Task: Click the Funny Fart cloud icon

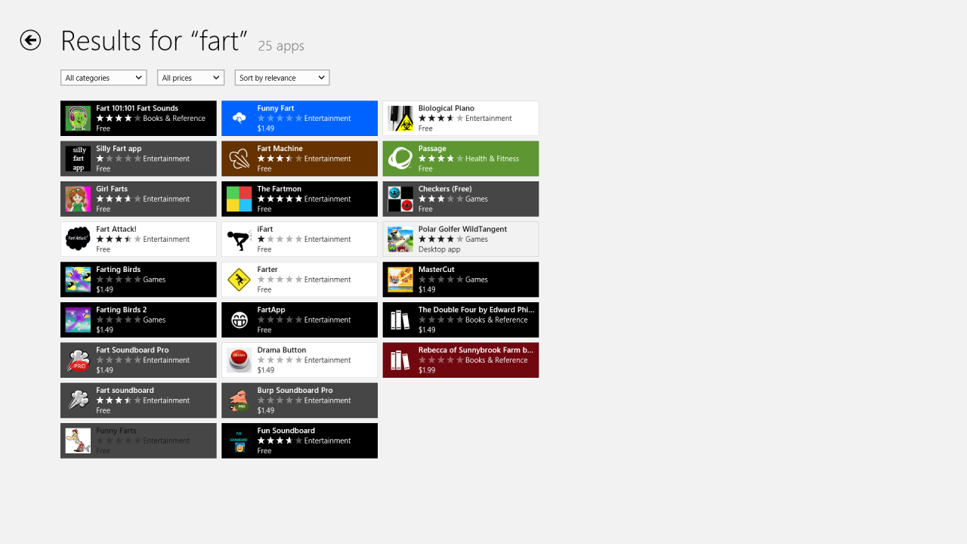Action: click(239, 119)
